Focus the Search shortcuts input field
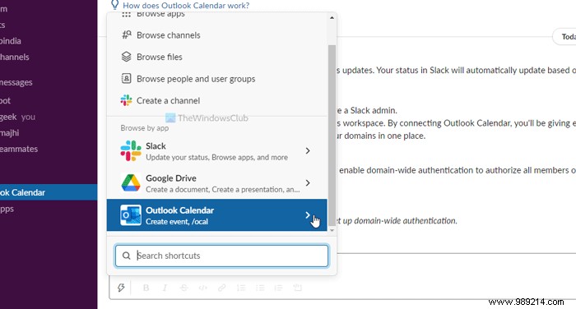Viewport: 576px width, 309px height. pyautogui.click(x=221, y=256)
